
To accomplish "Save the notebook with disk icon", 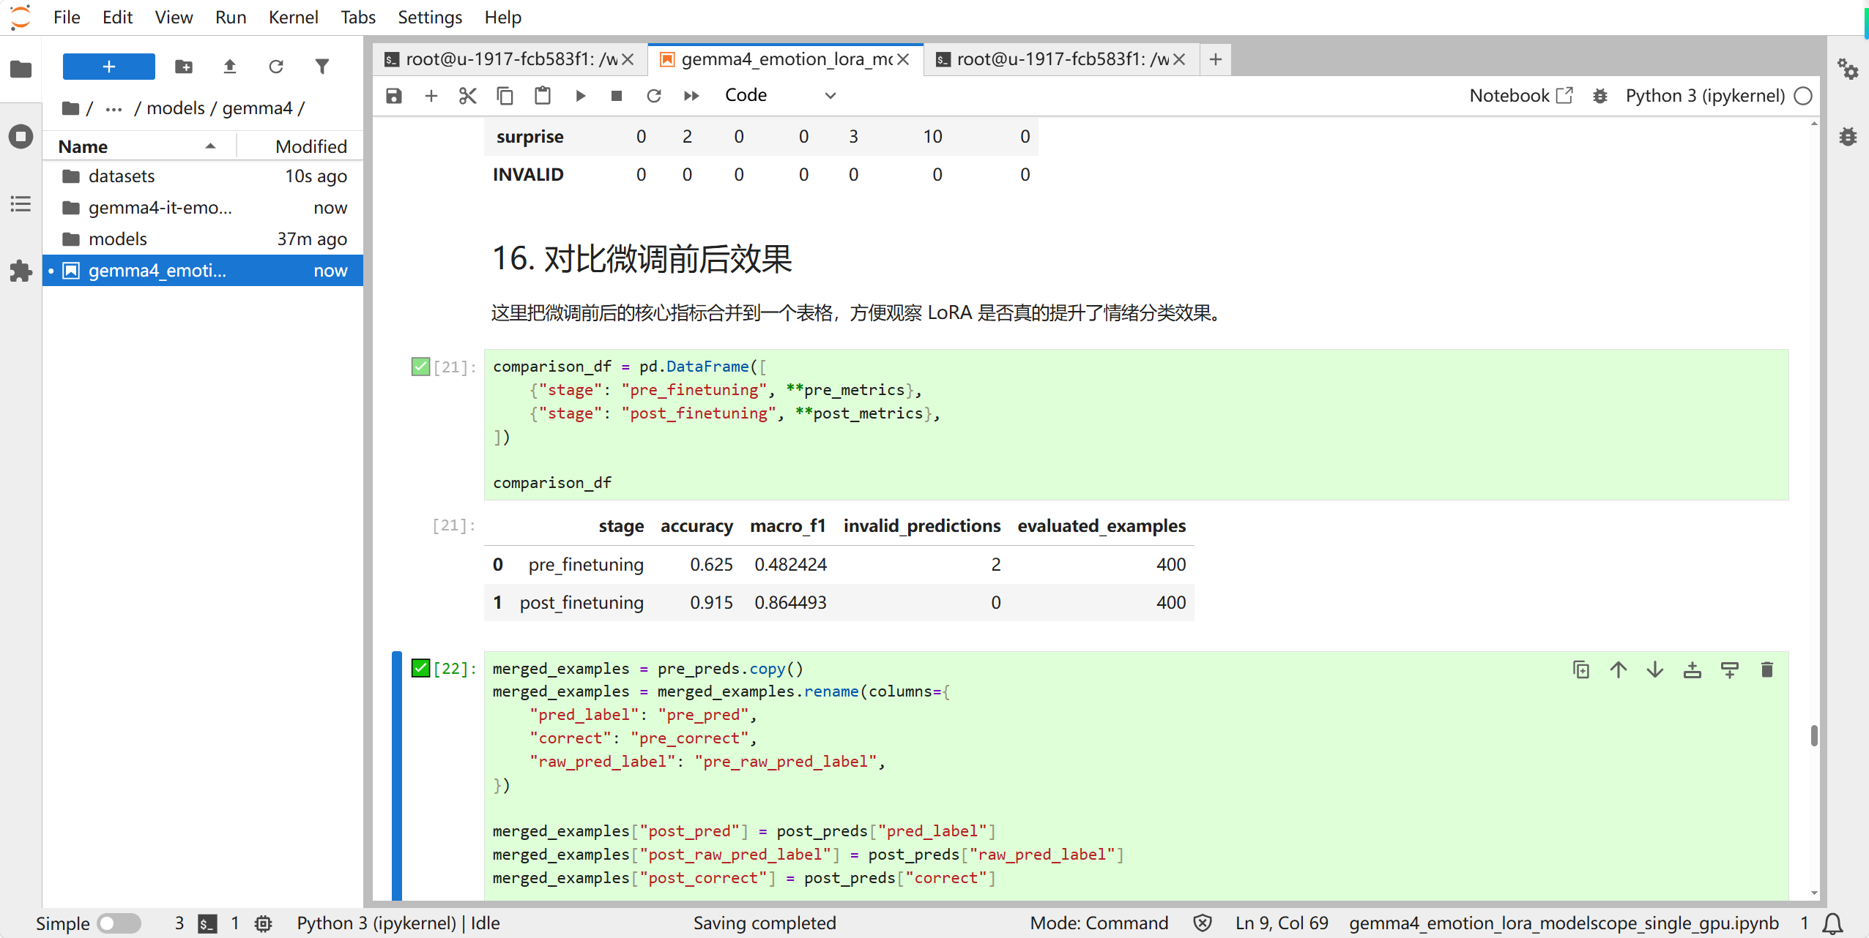I will click(x=394, y=96).
